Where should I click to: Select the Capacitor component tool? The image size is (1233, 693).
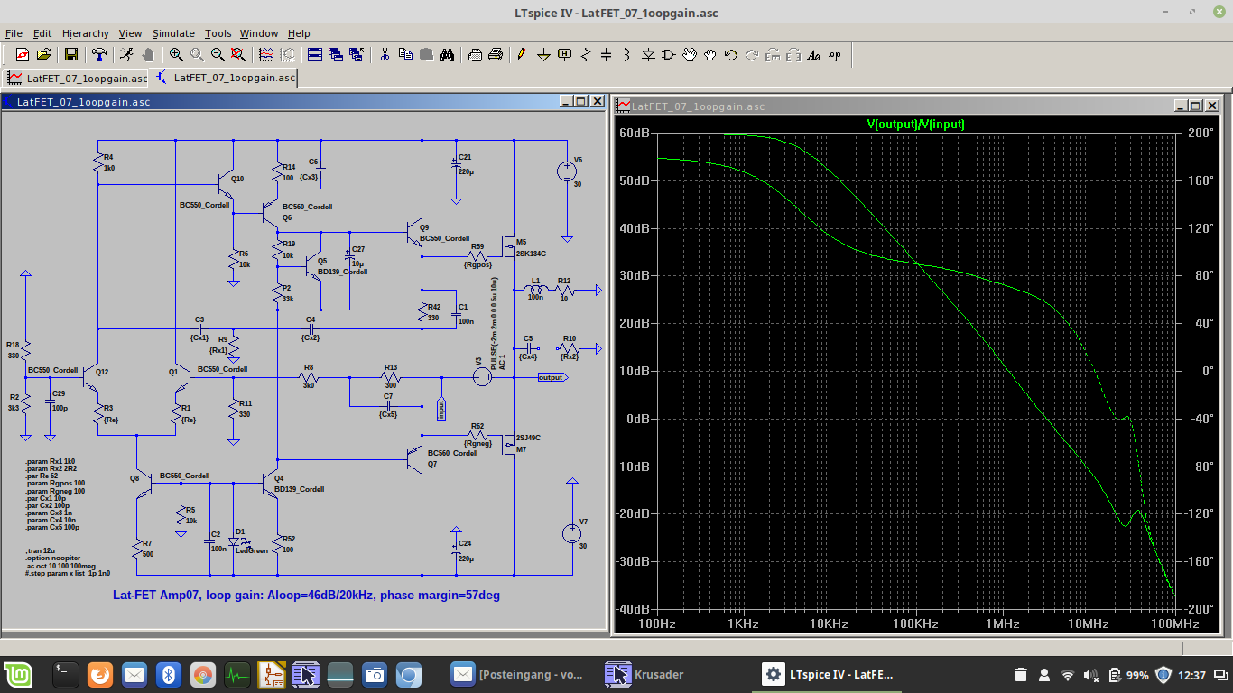click(x=607, y=55)
